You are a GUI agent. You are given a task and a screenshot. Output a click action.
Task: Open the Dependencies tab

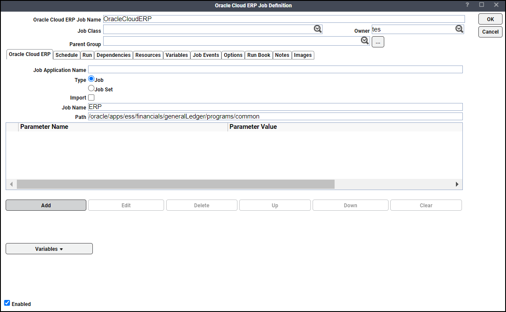click(114, 55)
